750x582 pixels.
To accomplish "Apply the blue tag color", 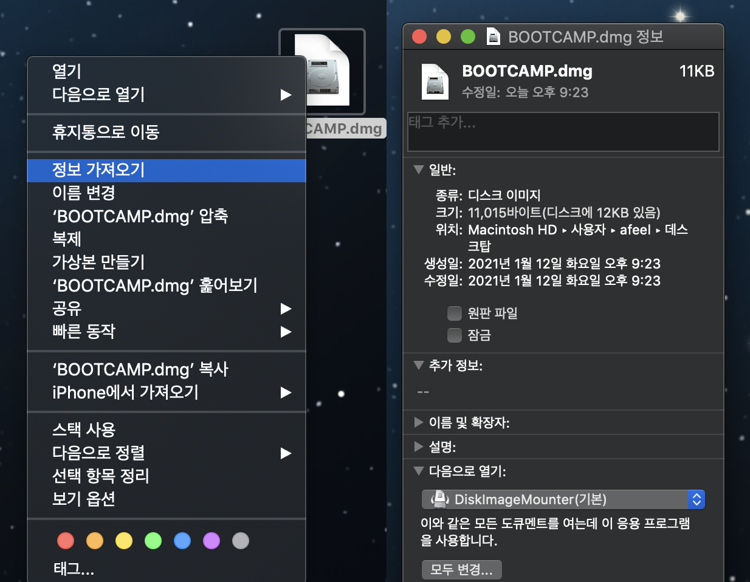I will tap(182, 541).
